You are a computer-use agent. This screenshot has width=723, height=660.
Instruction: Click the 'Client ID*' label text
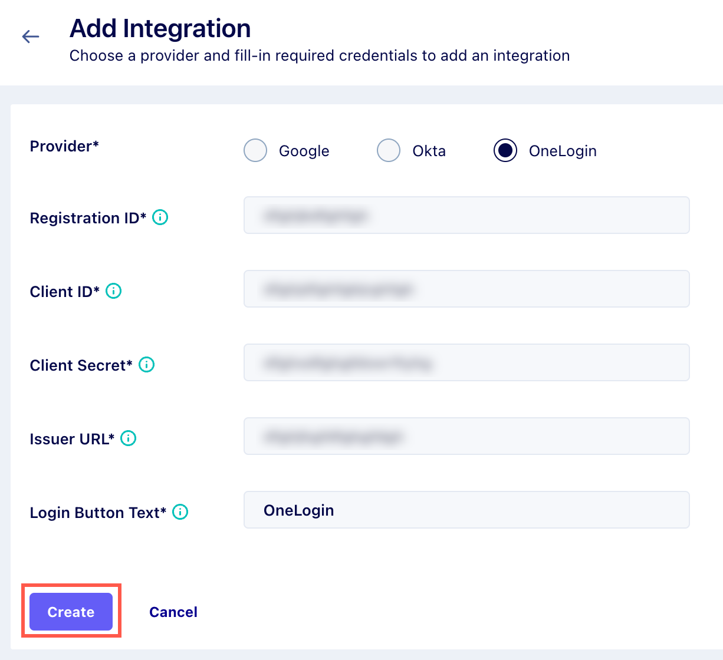65,292
